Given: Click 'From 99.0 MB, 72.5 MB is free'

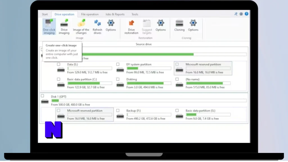Looking at the screenshot, I should click(x=145, y=73).
